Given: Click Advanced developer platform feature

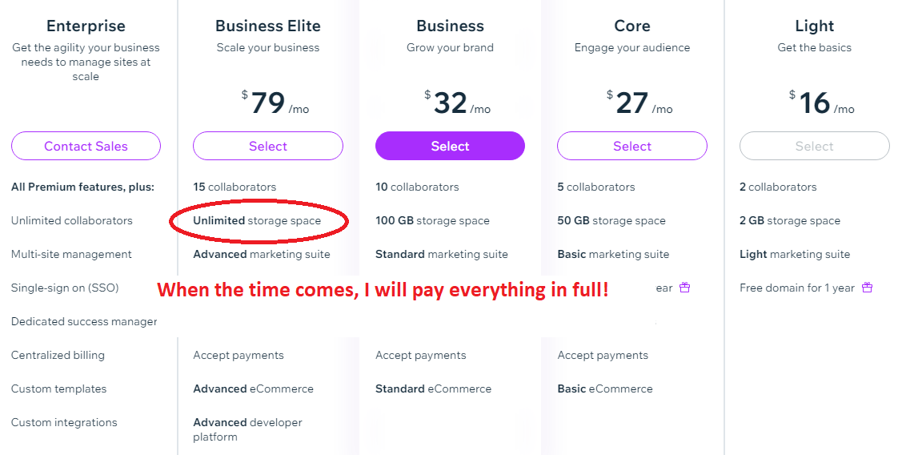Looking at the screenshot, I should click(247, 429).
